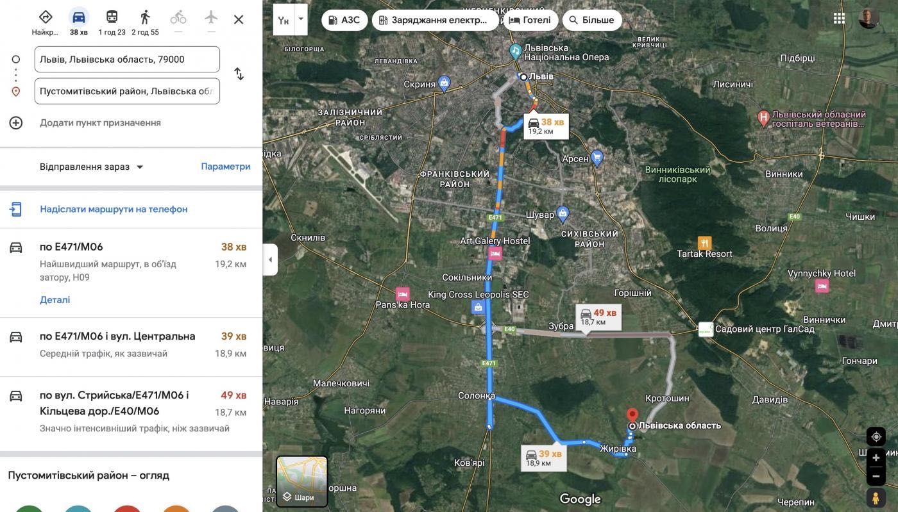Activate the Street View pegman
This screenshot has width=898, height=512.
coord(876,499)
